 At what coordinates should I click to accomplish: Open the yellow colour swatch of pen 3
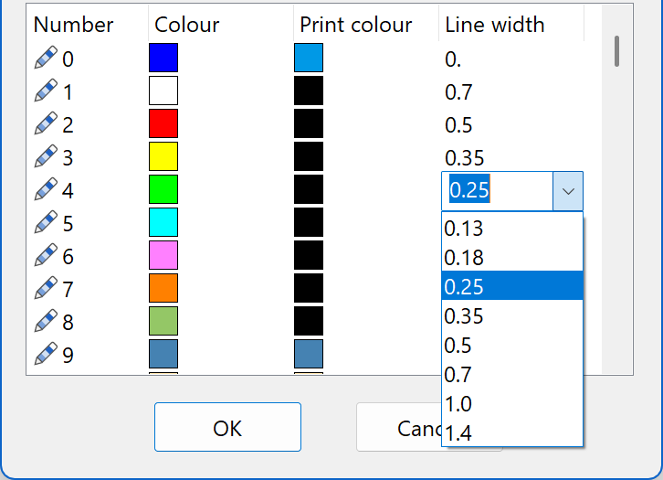[x=163, y=156]
